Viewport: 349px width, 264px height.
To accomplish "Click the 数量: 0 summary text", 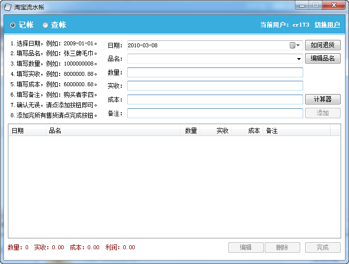I will pyautogui.click(x=18, y=247).
